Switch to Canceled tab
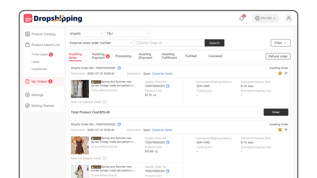 [215, 56]
